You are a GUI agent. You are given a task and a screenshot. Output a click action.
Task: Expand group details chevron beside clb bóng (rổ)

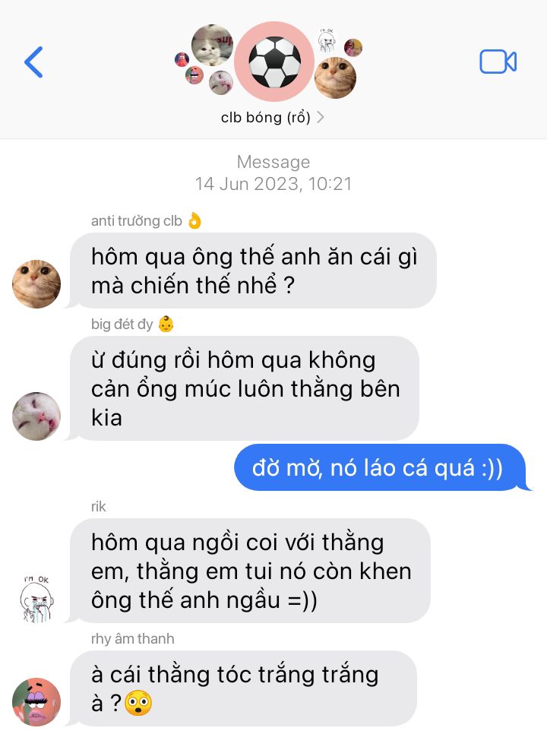click(x=320, y=117)
